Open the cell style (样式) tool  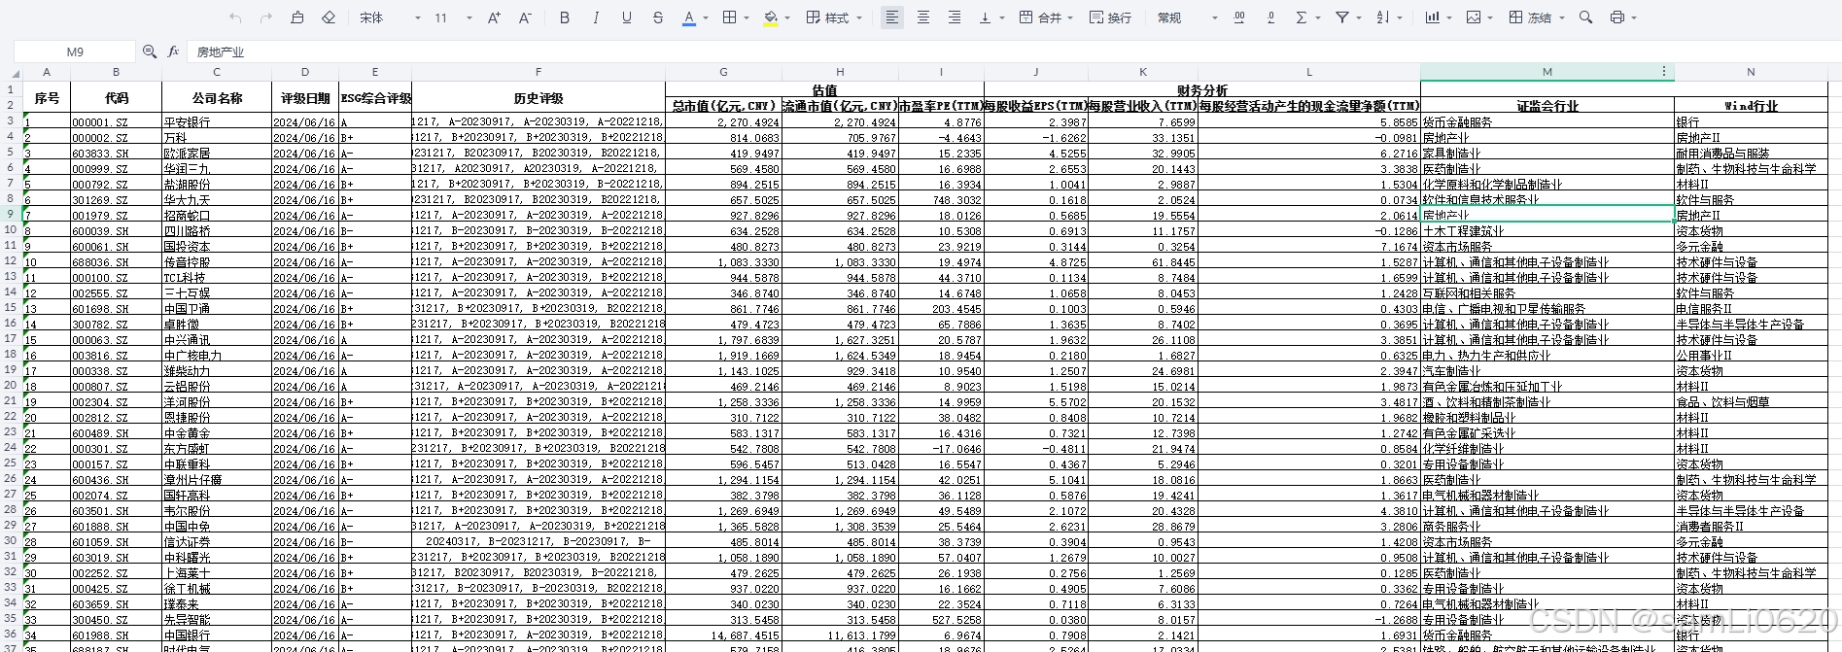click(828, 17)
